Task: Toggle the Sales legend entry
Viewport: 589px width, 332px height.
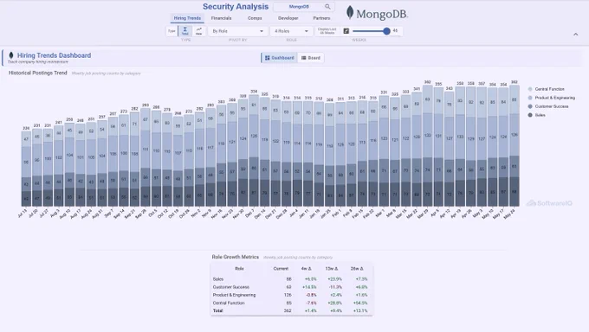Action: tap(536, 115)
